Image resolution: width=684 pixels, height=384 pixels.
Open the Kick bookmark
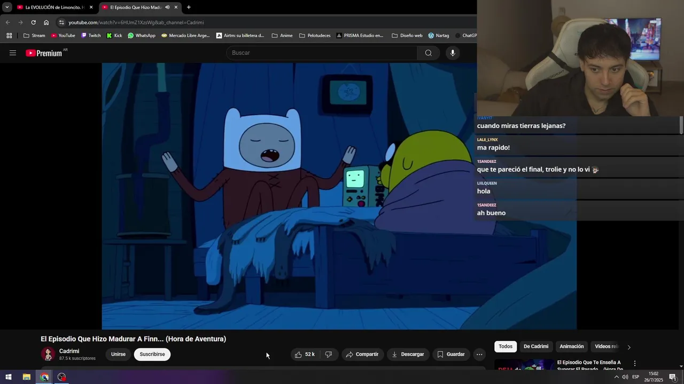coord(114,36)
